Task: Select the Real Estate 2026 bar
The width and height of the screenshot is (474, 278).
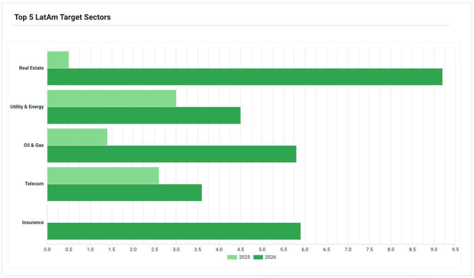Action: click(245, 77)
